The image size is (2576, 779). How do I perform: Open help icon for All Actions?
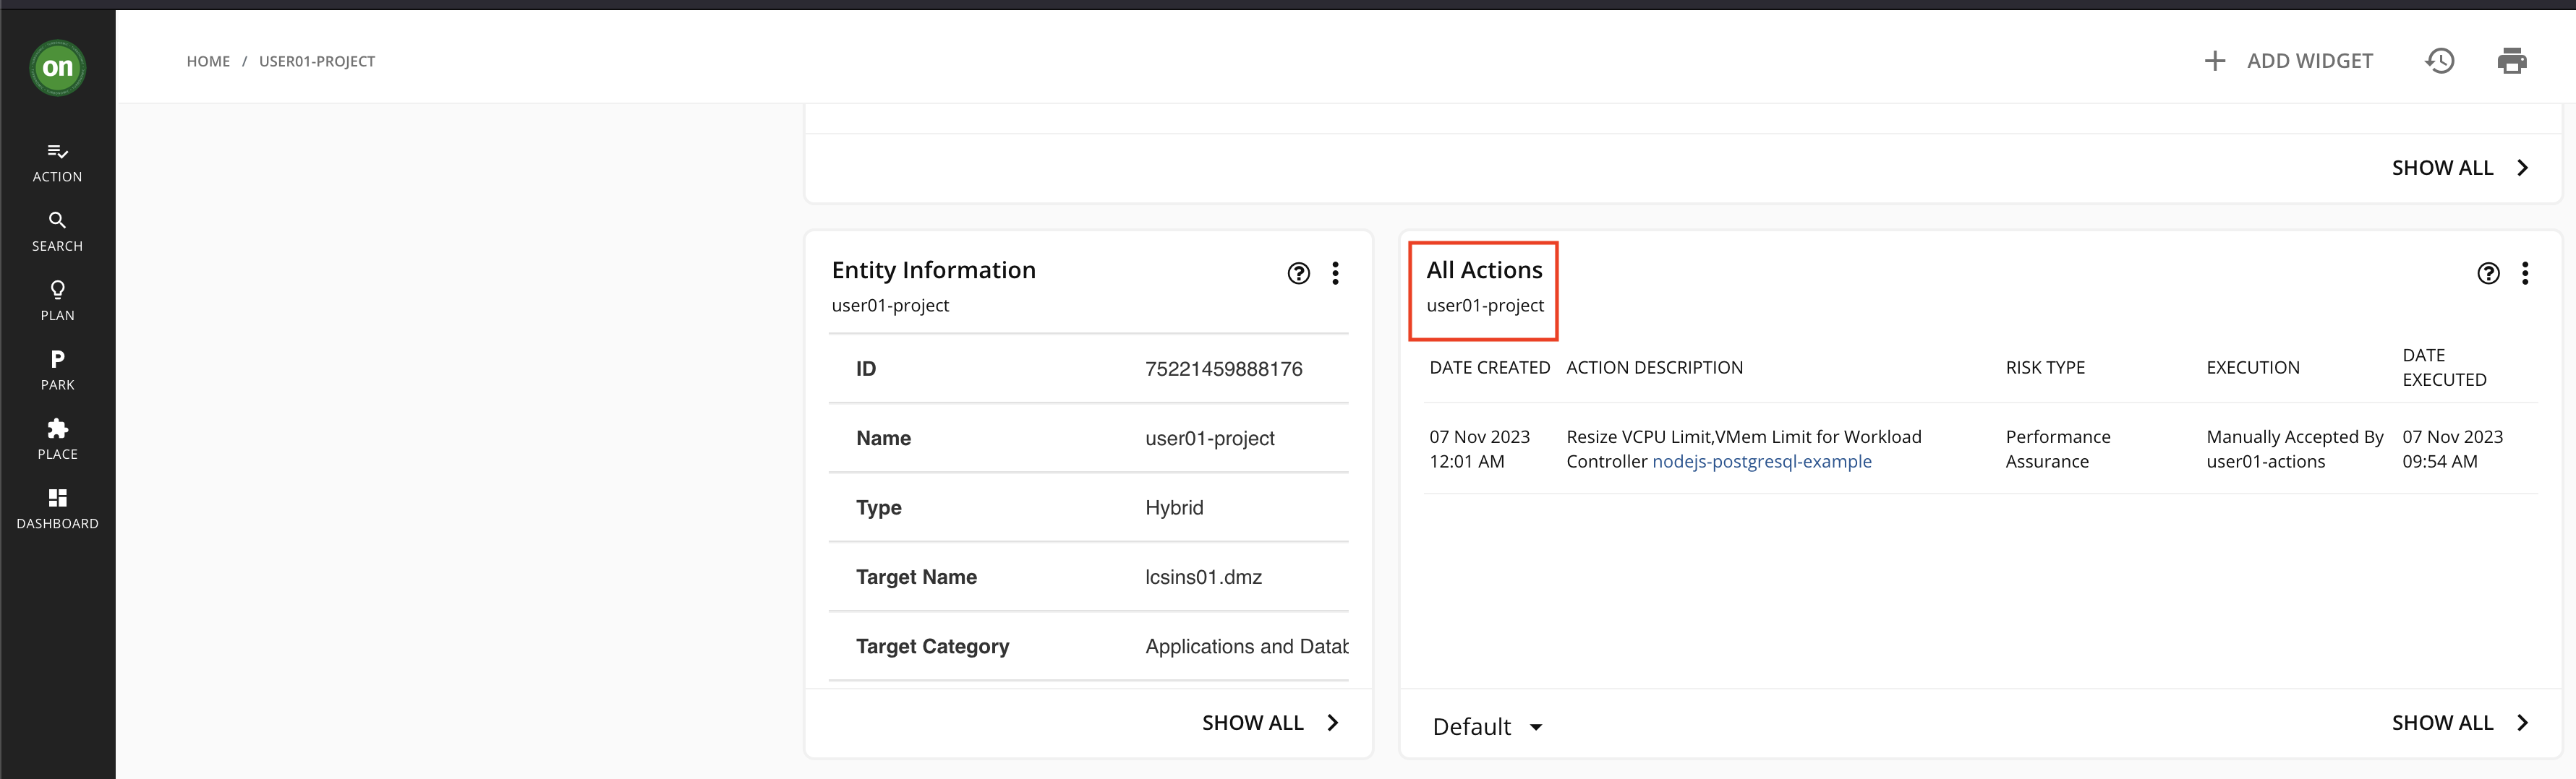2488,274
